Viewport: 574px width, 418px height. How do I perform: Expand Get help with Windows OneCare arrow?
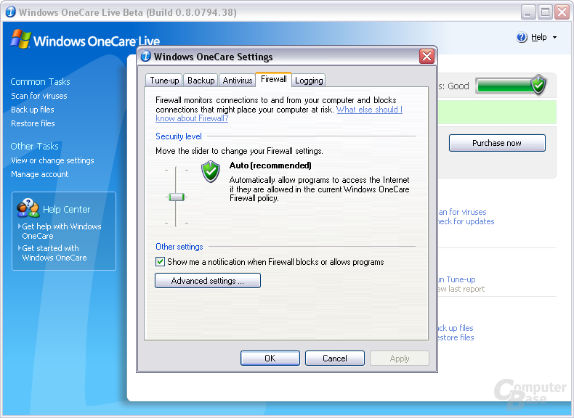tap(20, 226)
